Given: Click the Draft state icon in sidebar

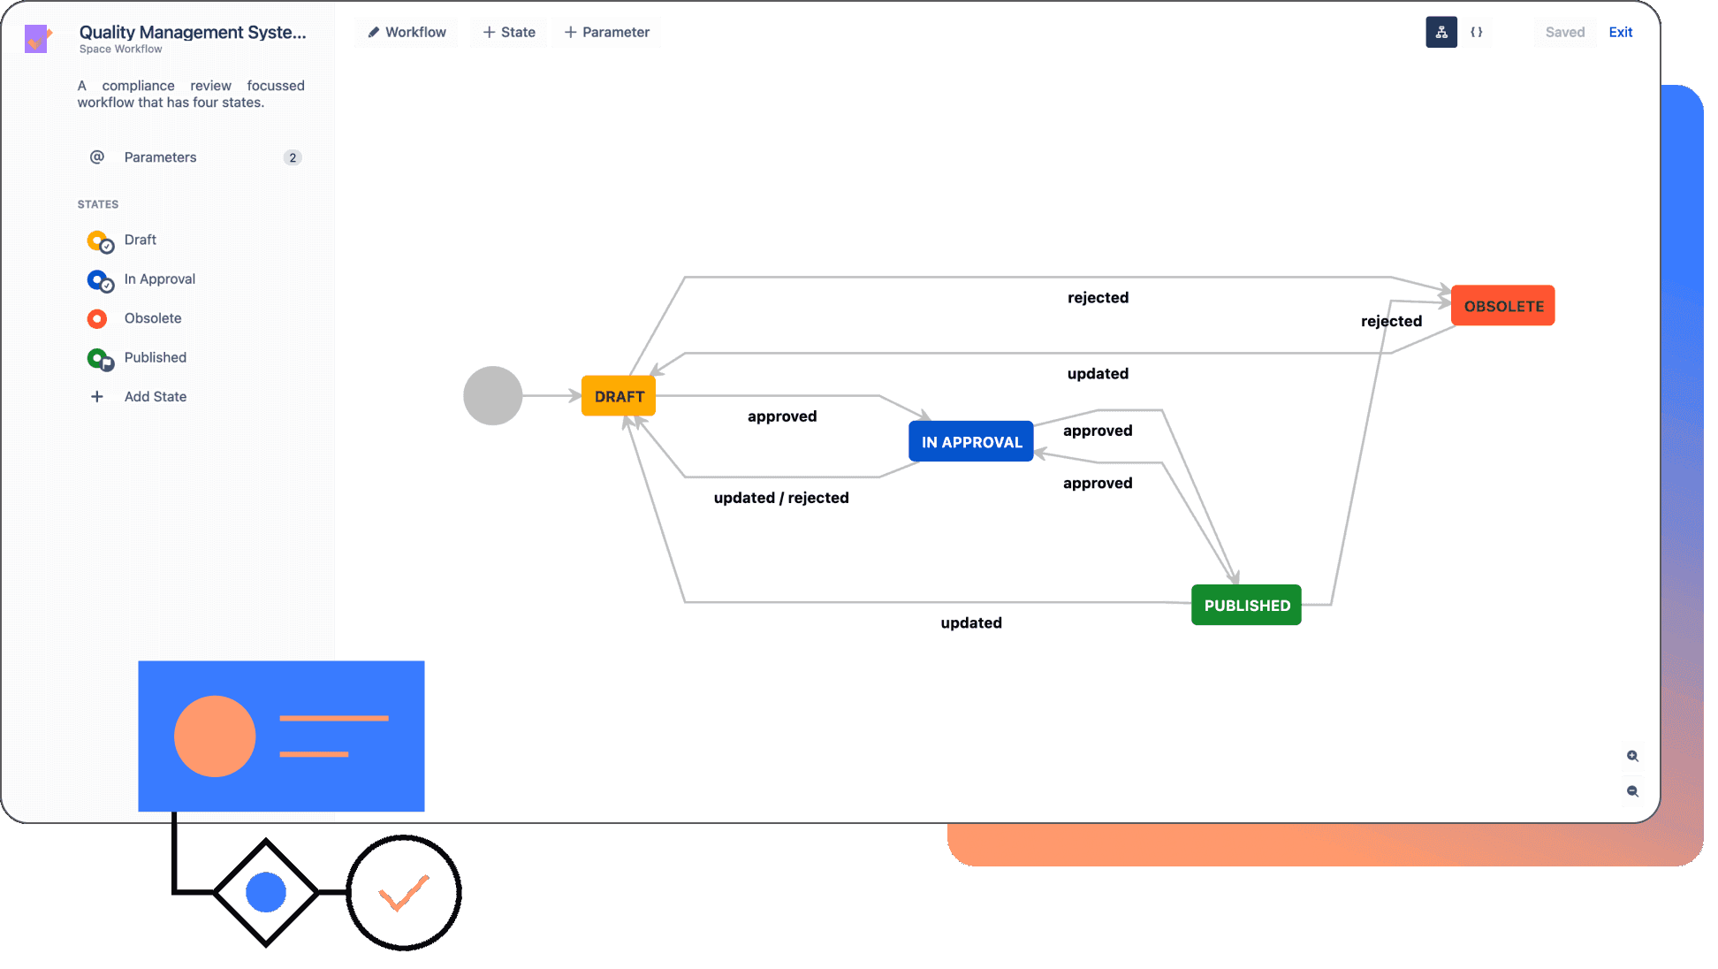Looking at the screenshot, I should click(x=99, y=240).
